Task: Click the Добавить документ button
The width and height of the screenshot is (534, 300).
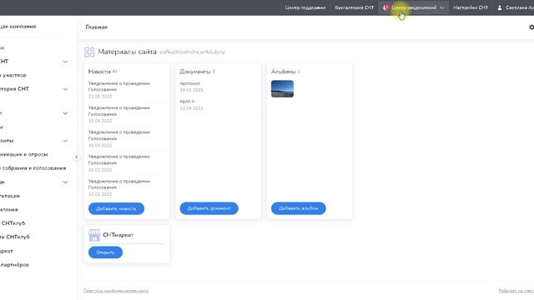Action: 209,208
